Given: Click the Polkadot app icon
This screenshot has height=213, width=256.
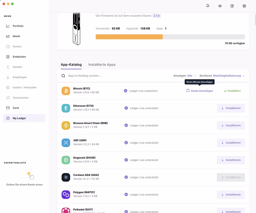Looking at the screenshot, I should pyautogui.click(x=66, y=210).
